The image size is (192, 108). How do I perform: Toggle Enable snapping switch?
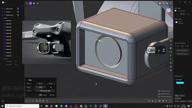(176, 22)
